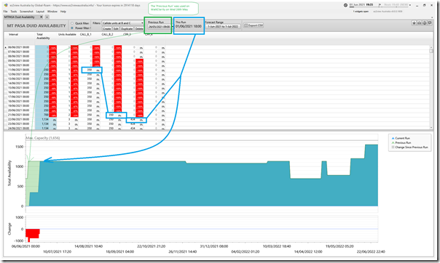Click the 1,134 total in row 22/06/2021
The height and width of the screenshot is (263, 440).
45,119
